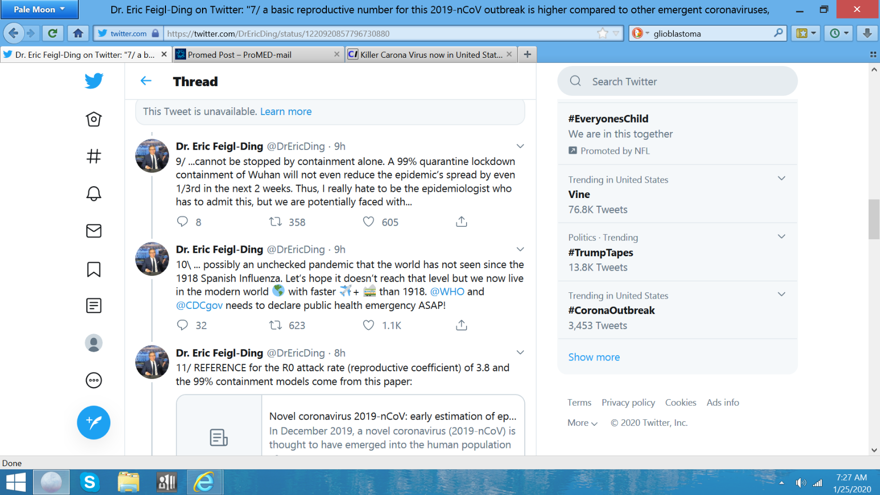The height and width of the screenshot is (495, 880).
Task: Open Twitter Notifications bell icon
Action: pos(93,193)
